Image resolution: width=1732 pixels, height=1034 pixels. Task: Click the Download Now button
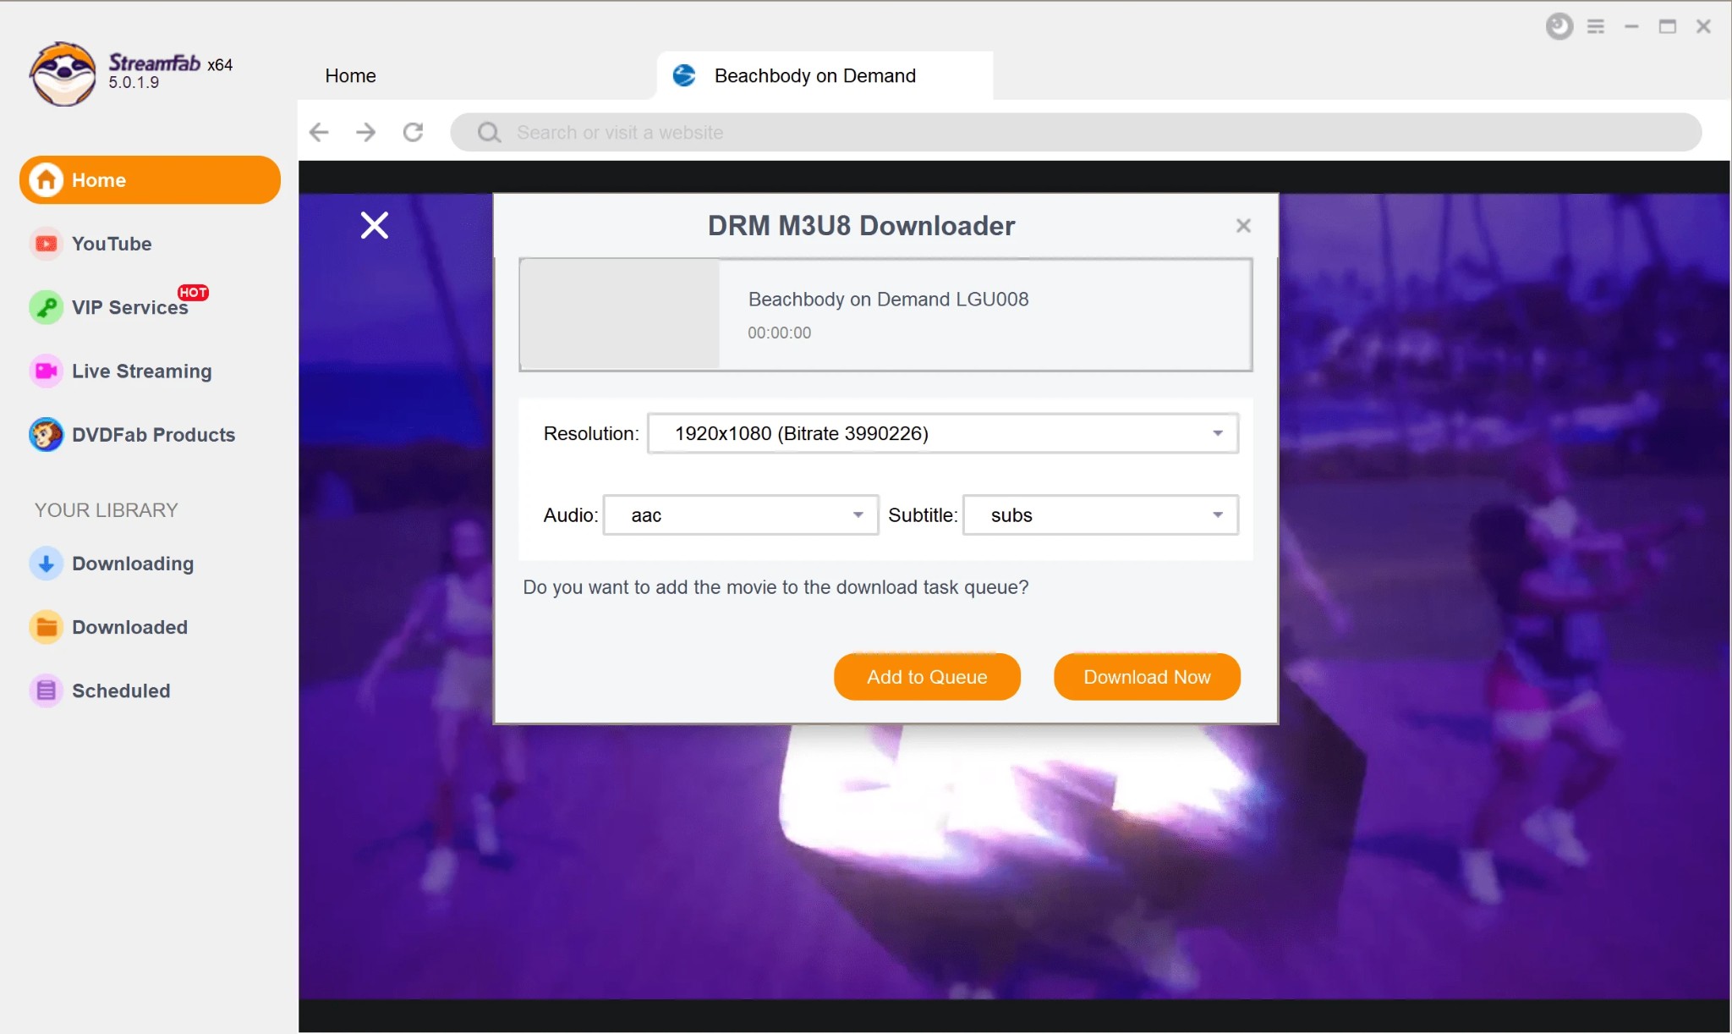tap(1147, 676)
